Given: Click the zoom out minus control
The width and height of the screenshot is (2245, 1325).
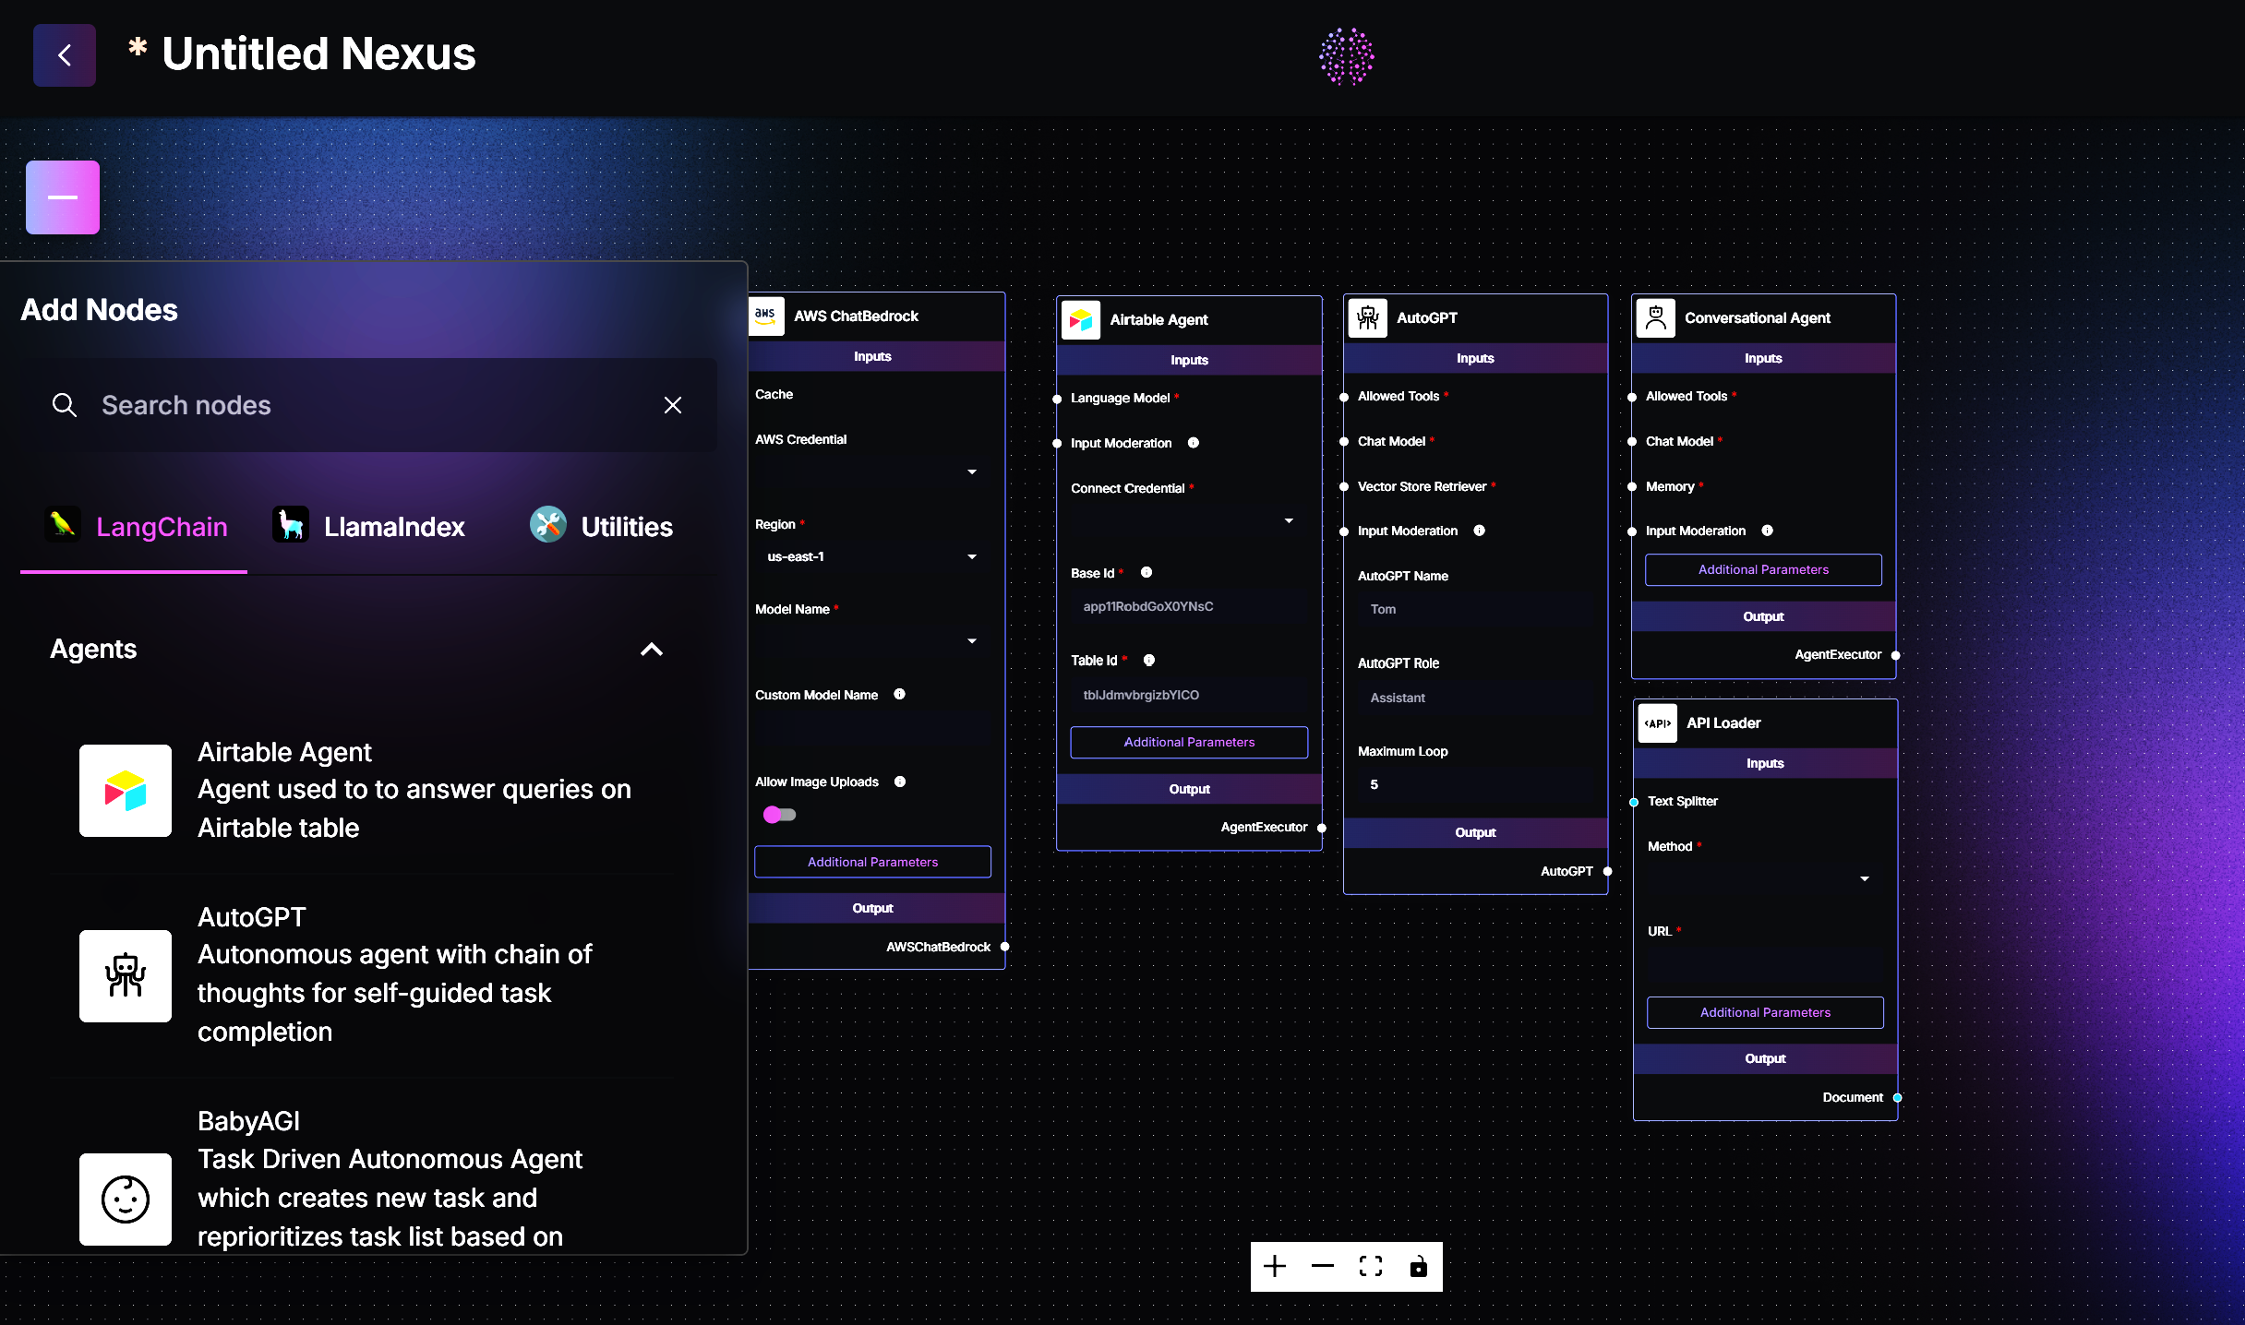Looking at the screenshot, I should [1322, 1266].
